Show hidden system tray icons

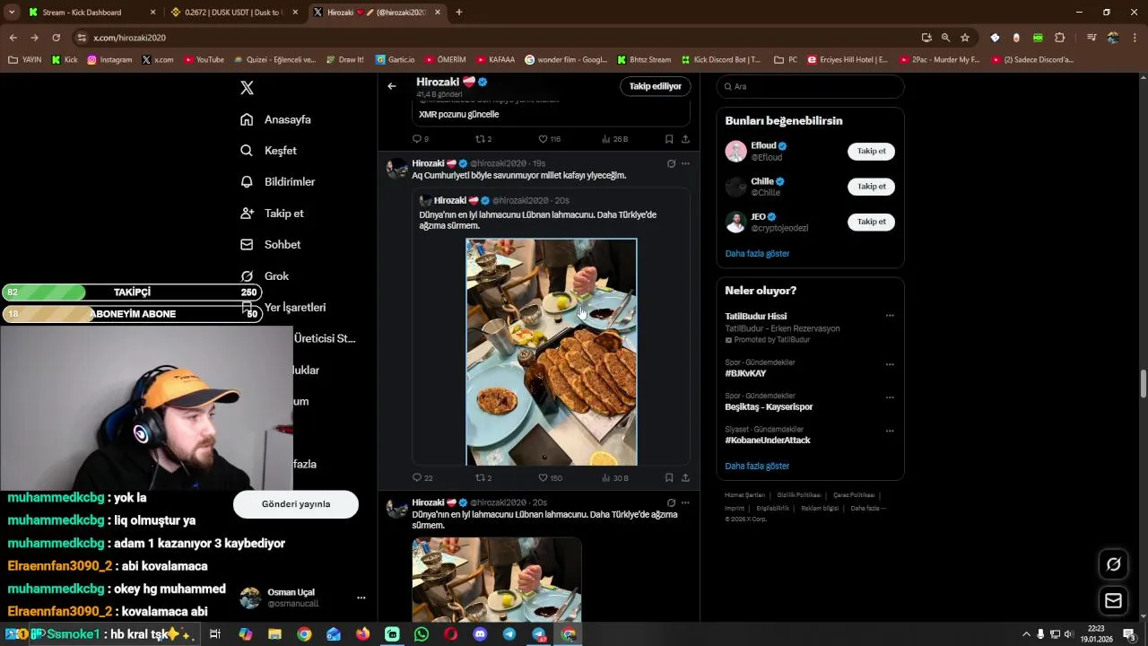click(1026, 634)
